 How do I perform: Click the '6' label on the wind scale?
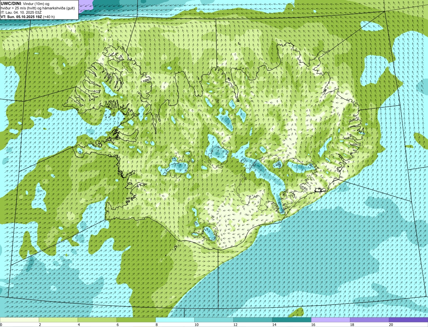[118, 325]
